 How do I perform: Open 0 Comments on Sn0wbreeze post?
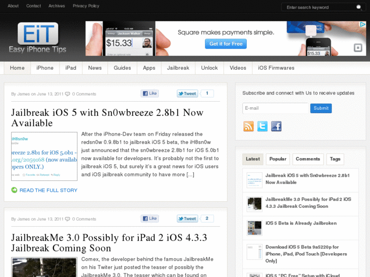[x=84, y=94]
